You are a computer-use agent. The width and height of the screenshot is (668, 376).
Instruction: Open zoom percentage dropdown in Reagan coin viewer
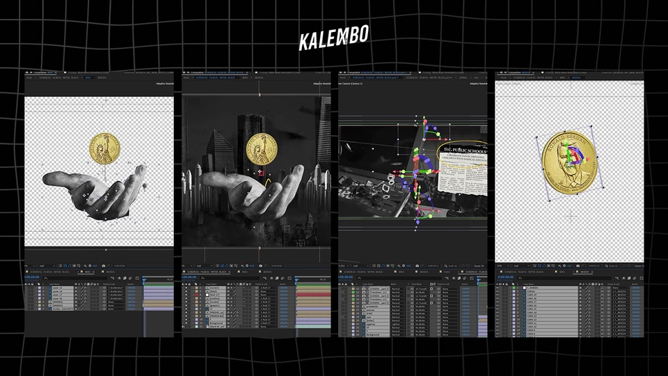coord(503,265)
